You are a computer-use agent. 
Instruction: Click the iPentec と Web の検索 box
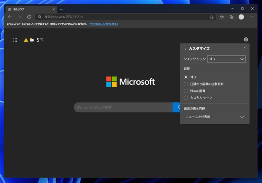[x=123, y=107]
